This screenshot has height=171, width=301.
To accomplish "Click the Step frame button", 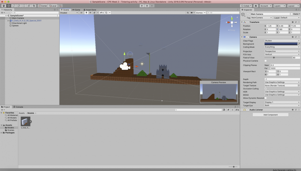I will (x=152, y=6).
